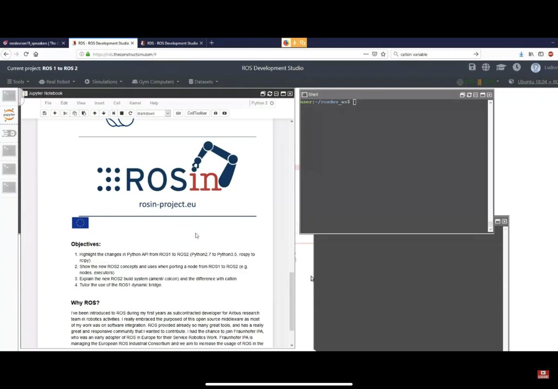Bookmark this page with the star icon

[383, 54]
